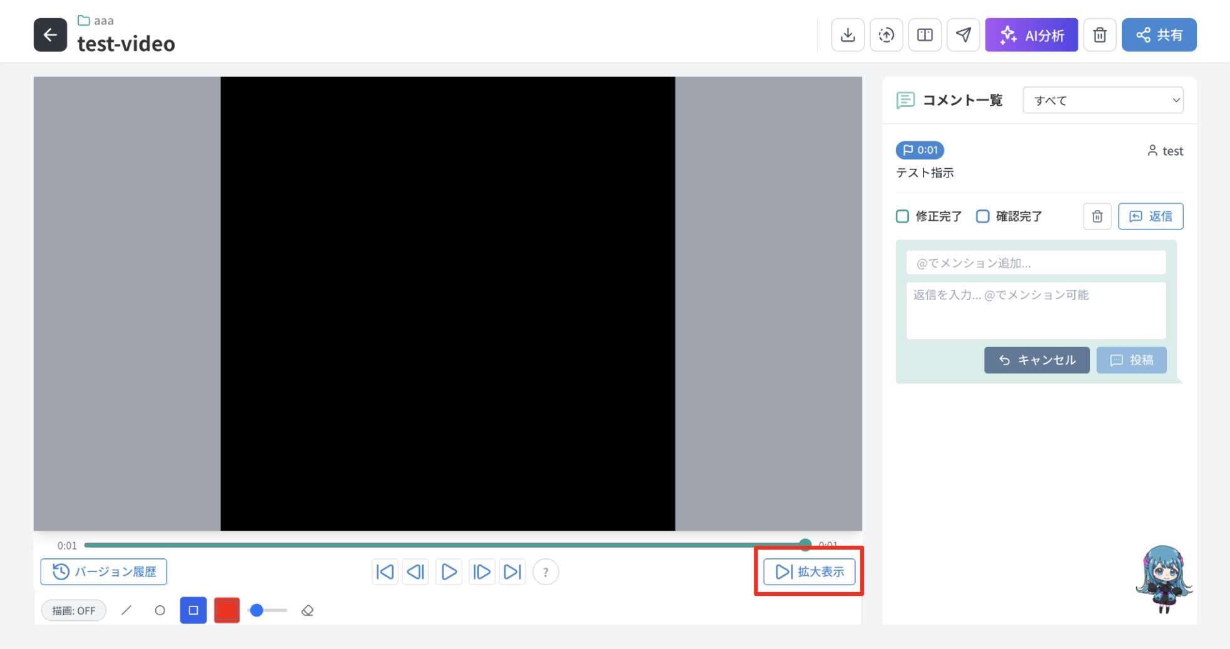Check the 確認完了 checkbox
The height and width of the screenshot is (649, 1230).
(x=983, y=216)
